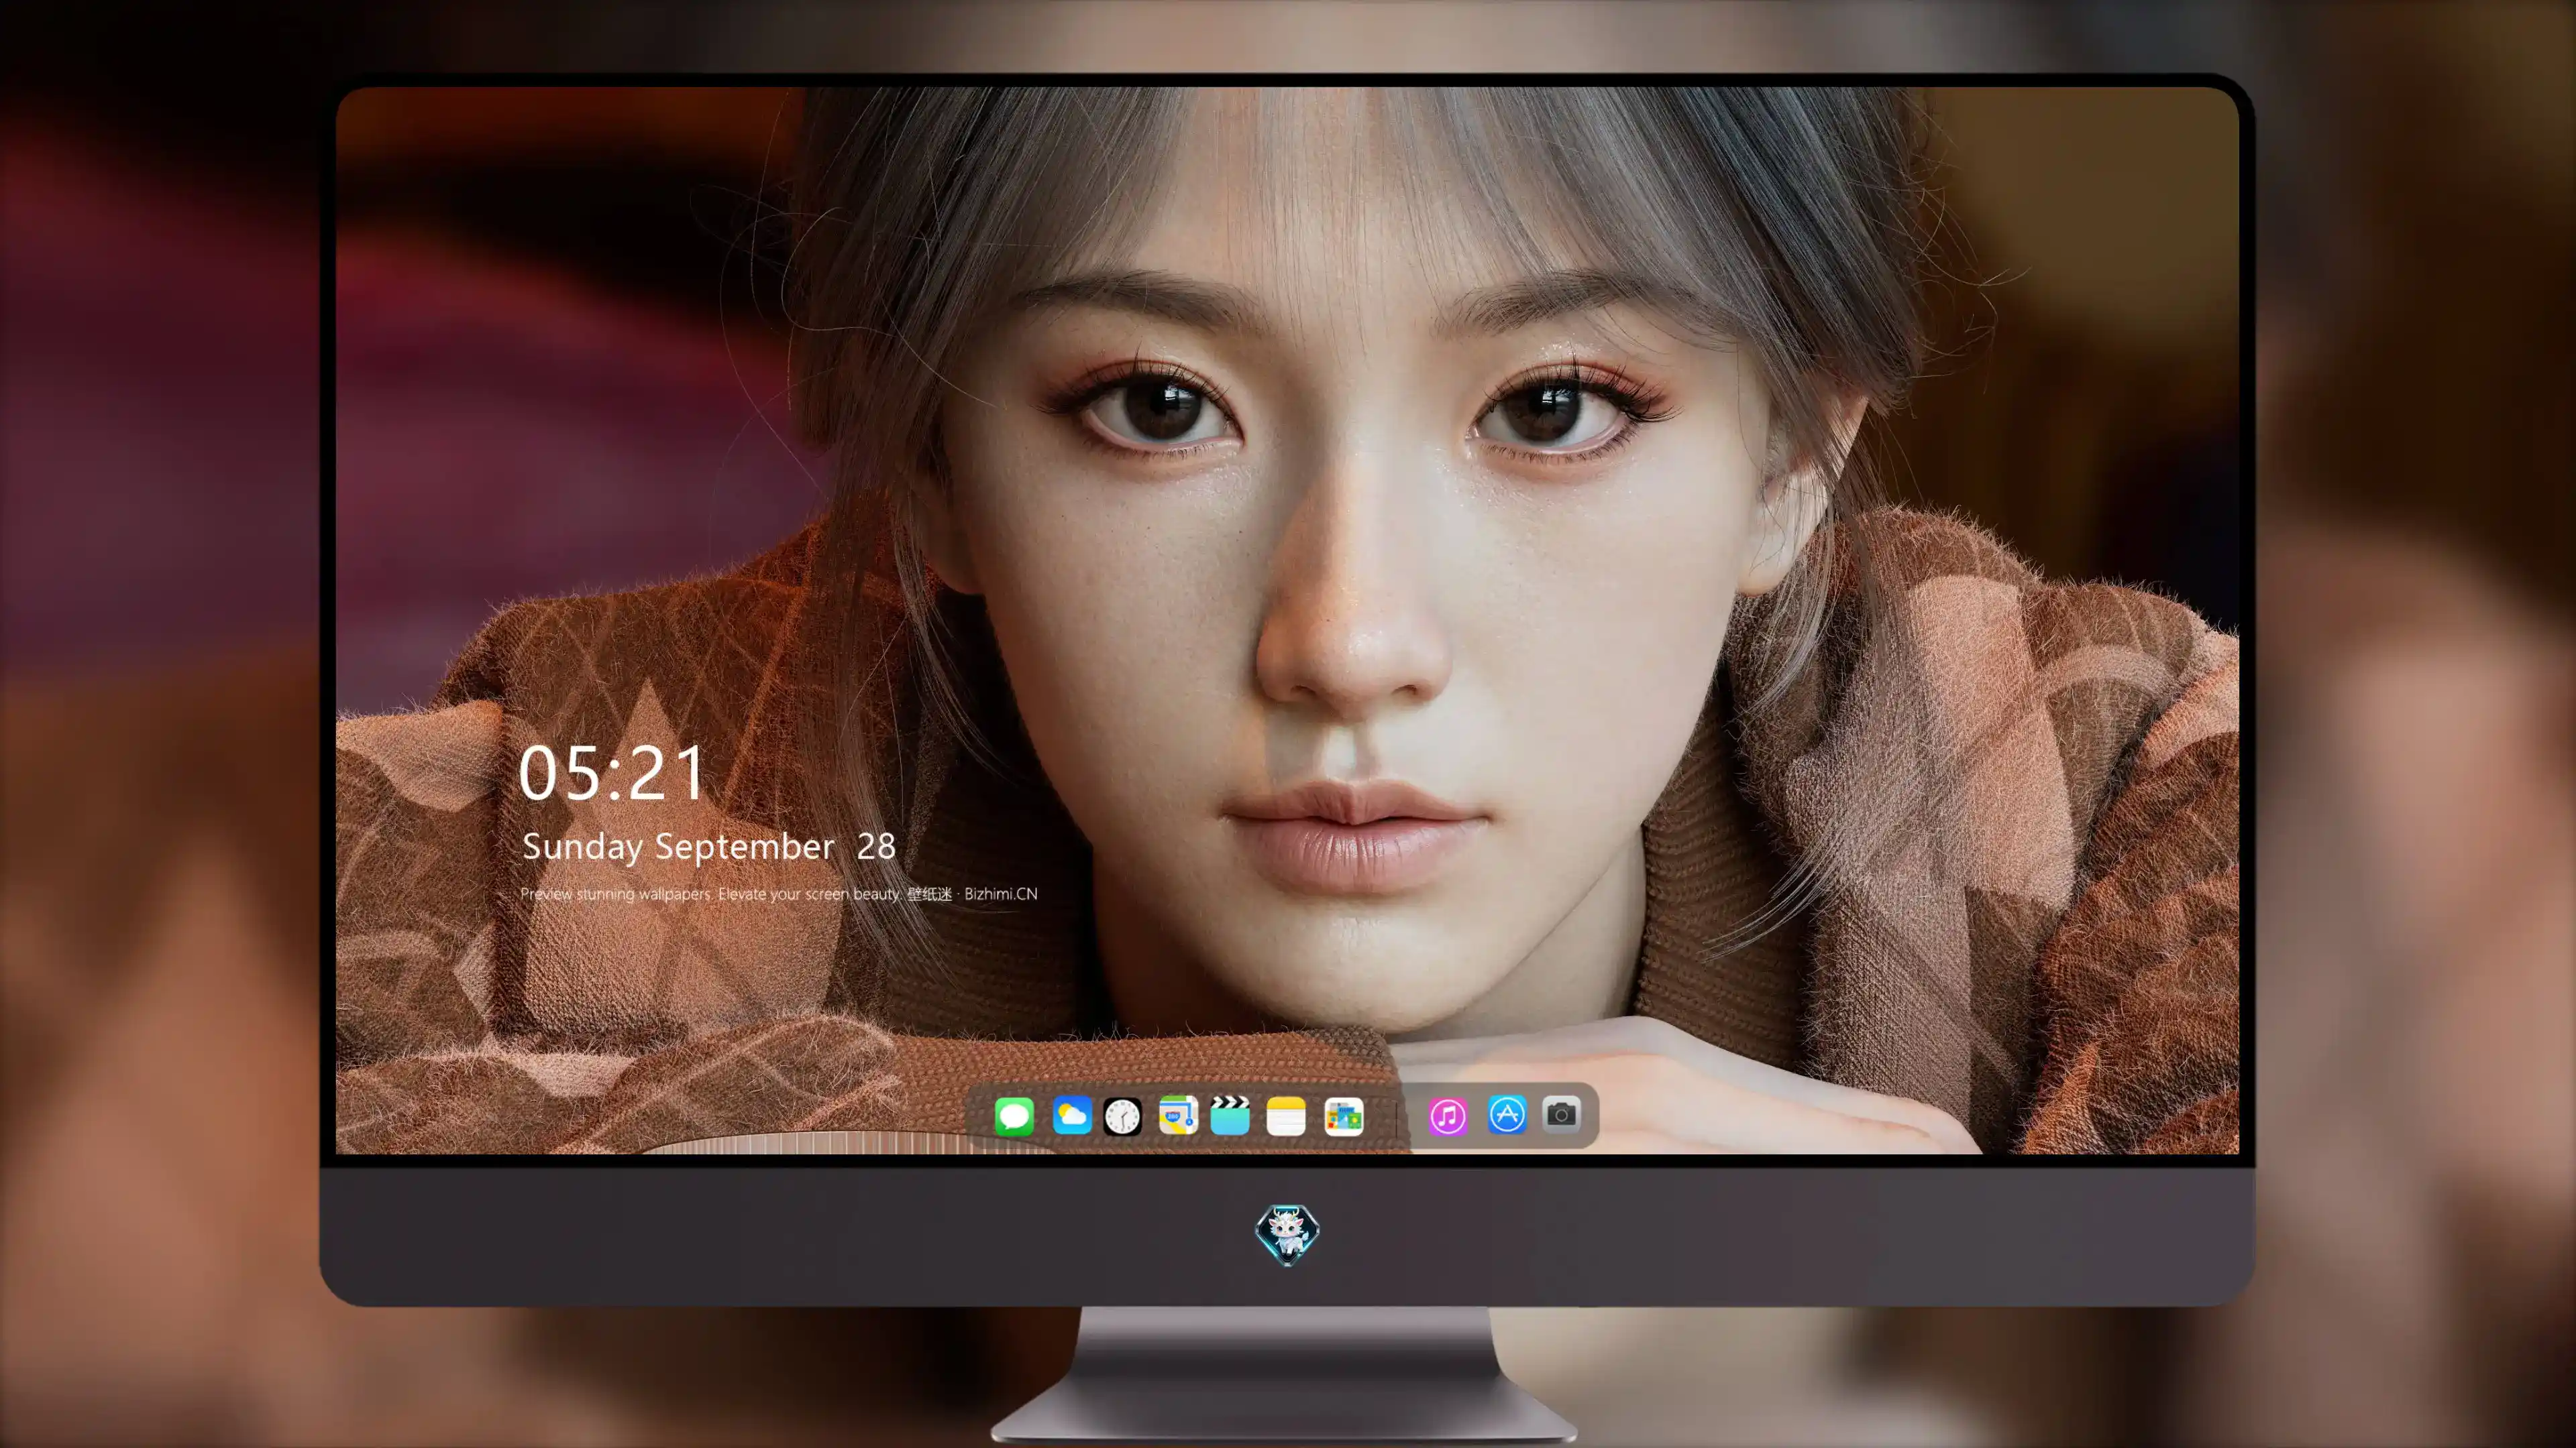This screenshot has height=1448, width=2576.
Task: Launch the Videos clapperboard app
Action: tap(1230, 1115)
